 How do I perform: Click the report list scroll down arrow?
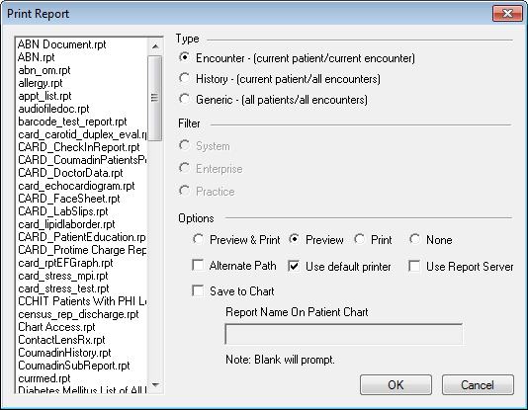click(155, 384)
